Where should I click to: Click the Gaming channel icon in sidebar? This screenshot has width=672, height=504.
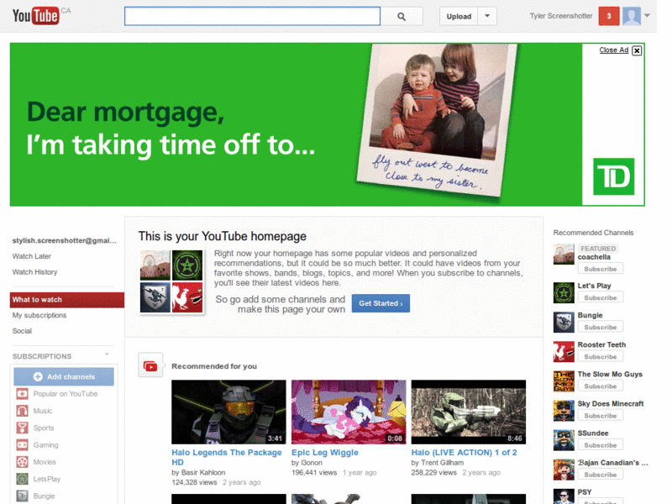[x=23, y=445]
